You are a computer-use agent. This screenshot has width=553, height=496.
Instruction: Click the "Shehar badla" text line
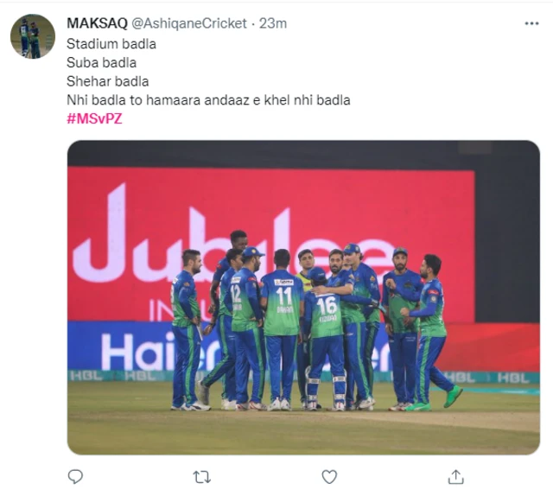(x=107, y=81)
